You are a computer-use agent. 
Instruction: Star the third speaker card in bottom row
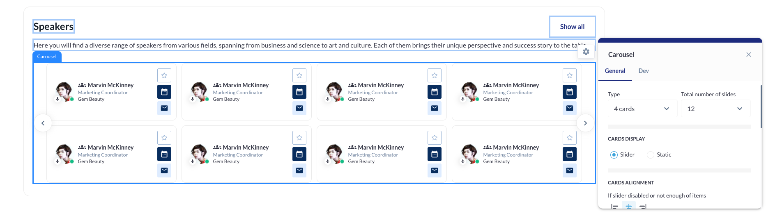click(435, 138)
